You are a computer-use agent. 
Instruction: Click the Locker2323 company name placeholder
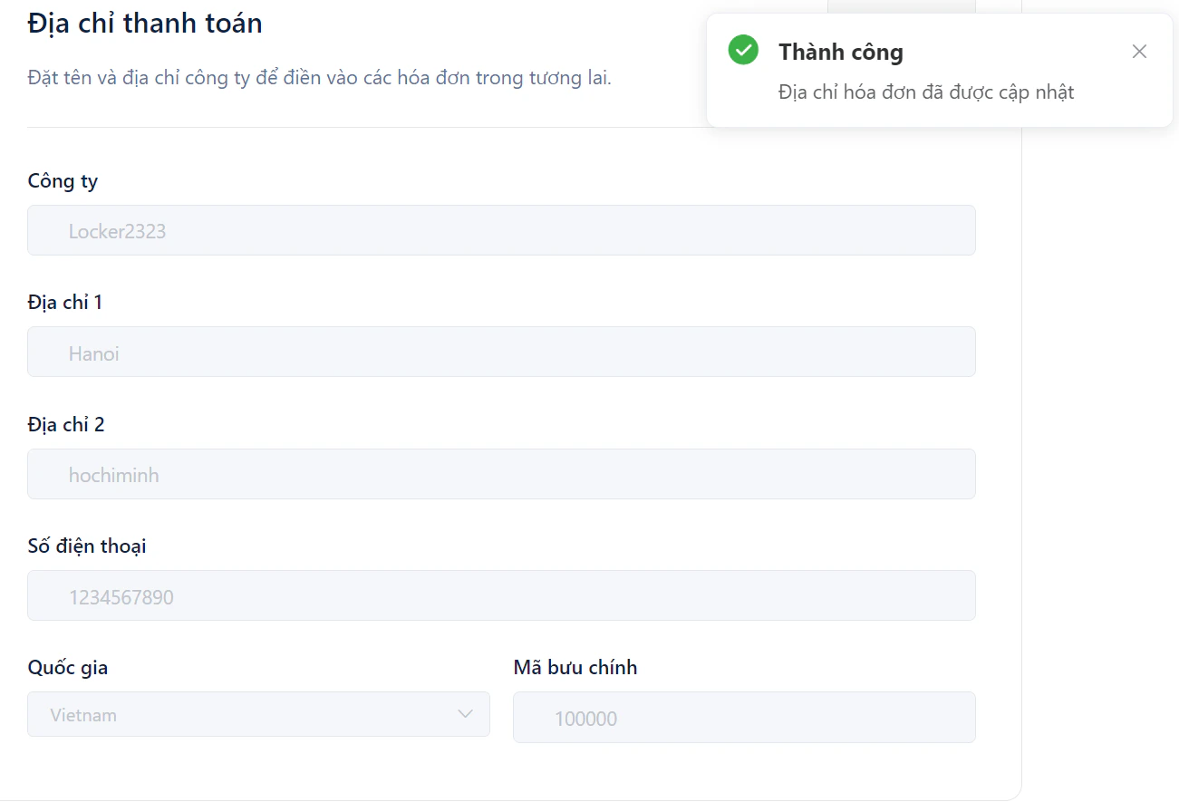[x=118, y=231]
